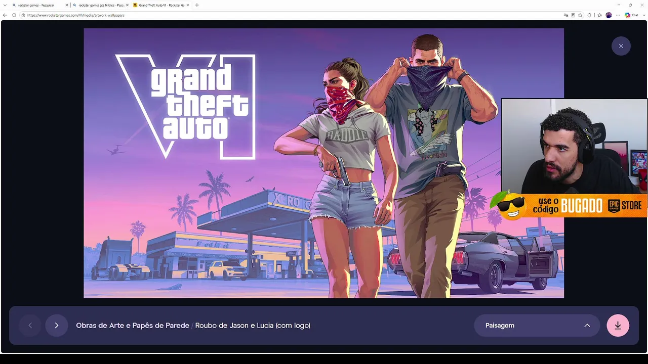Screen dimensions: 648x364
Task: Open the translate page icon
Action: (566, 15)
